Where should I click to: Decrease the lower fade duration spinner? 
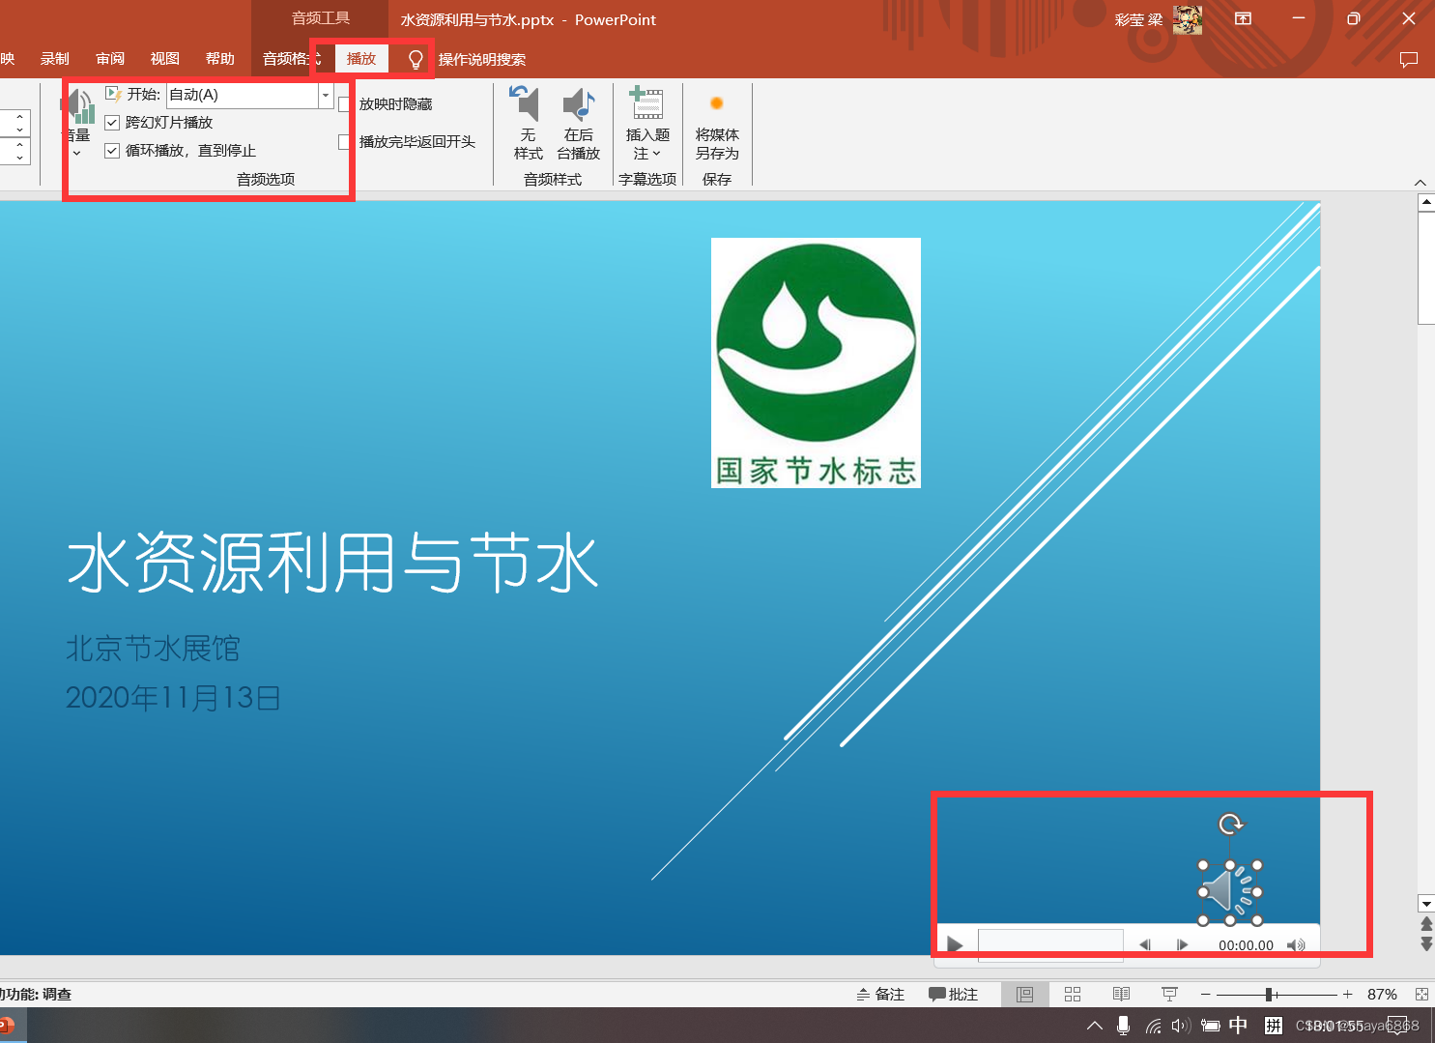[x=19, y=158]
